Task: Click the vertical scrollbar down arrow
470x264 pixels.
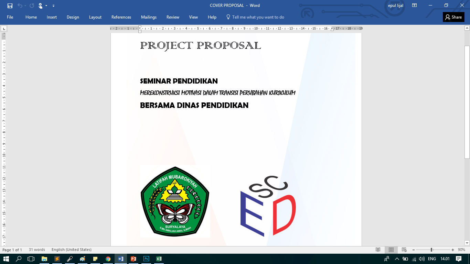Action: [x=467, y=243]
